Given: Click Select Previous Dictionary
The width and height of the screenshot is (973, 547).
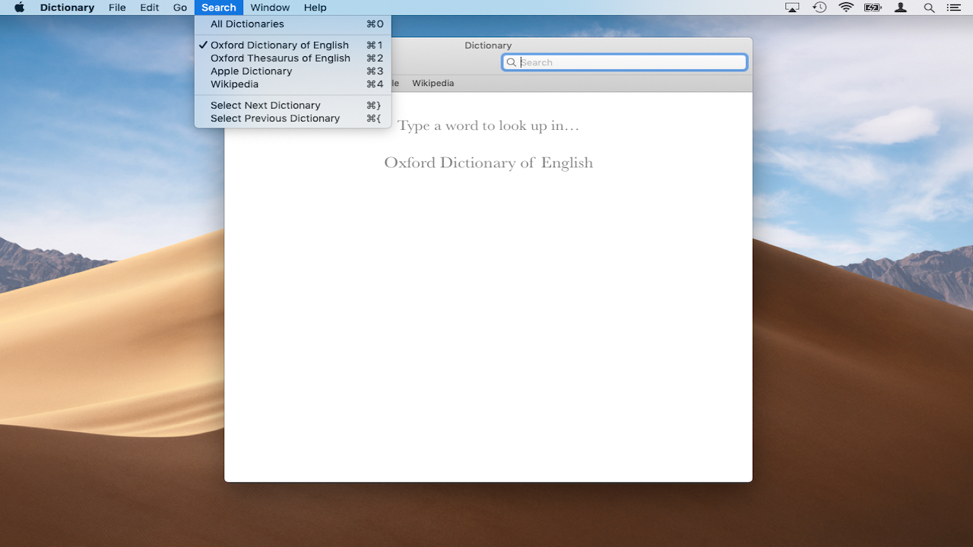Looking at the screenshot, I should 293,119.
